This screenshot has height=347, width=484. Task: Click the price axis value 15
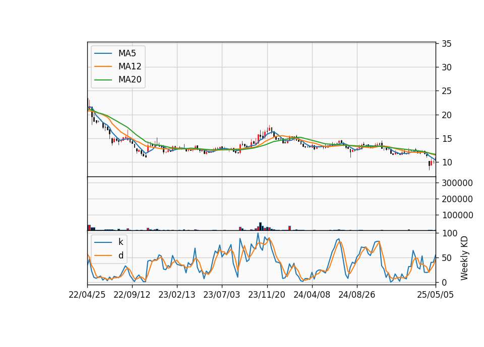[x=447, y=139]
